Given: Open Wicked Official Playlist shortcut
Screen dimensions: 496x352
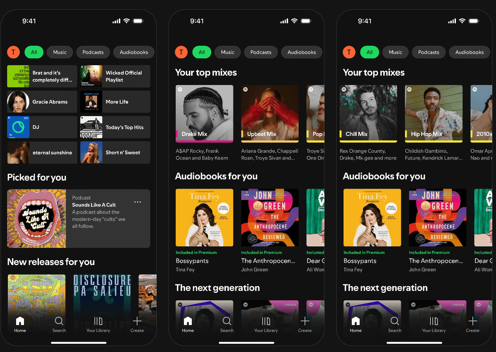Looking at the screenshot, I should pyautogui.click(x=115, y=76).
